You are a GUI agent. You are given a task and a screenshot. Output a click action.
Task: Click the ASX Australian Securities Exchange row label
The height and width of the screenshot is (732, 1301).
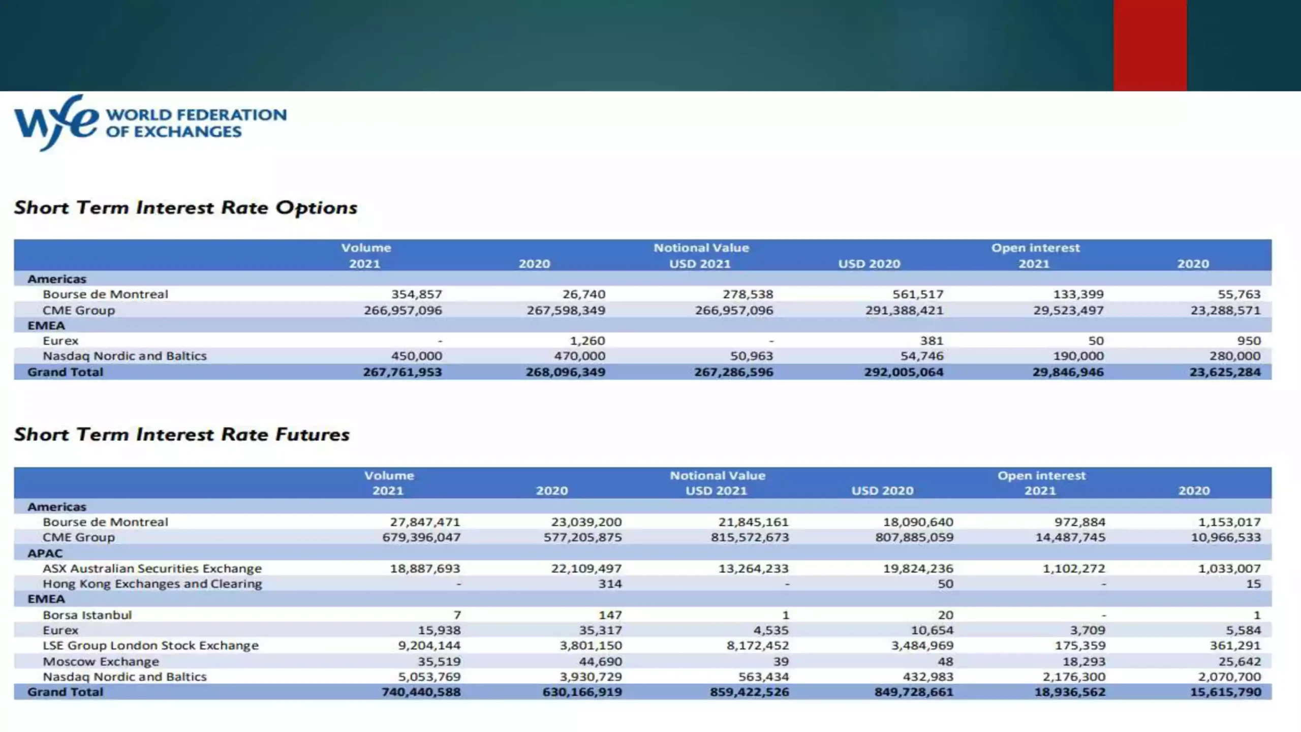point(152,568)
